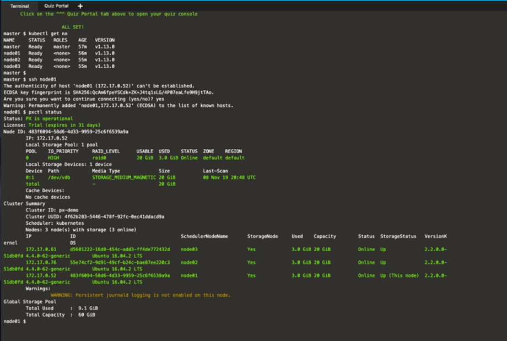
Task: Click the 'kubectl get no' command text
Action: click(48, 34)
